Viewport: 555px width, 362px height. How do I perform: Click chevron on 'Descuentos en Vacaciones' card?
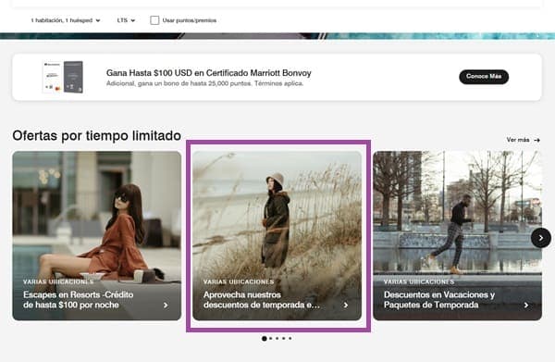pos(526,305)
